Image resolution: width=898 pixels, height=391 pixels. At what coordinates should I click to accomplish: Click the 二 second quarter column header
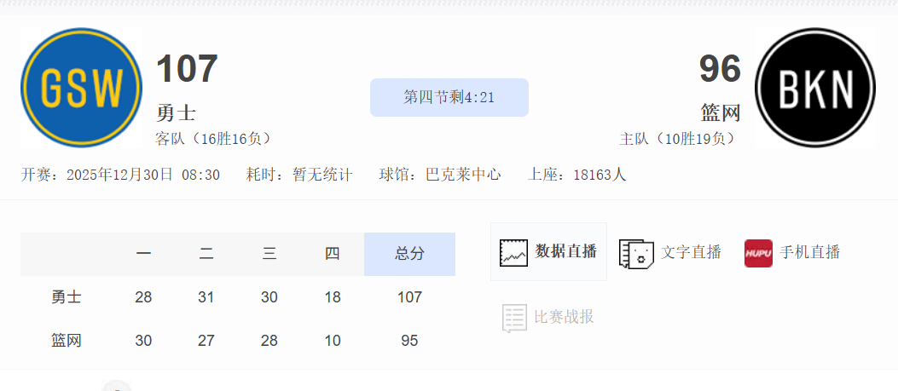point(206,254)
